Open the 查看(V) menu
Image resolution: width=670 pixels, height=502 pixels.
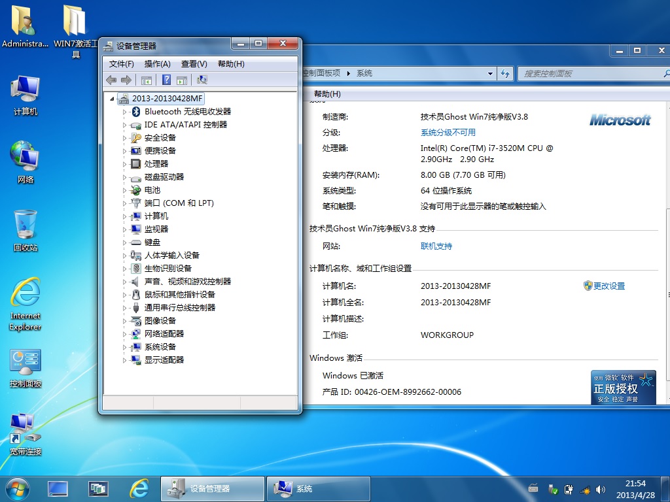click(x=194, y=64)
